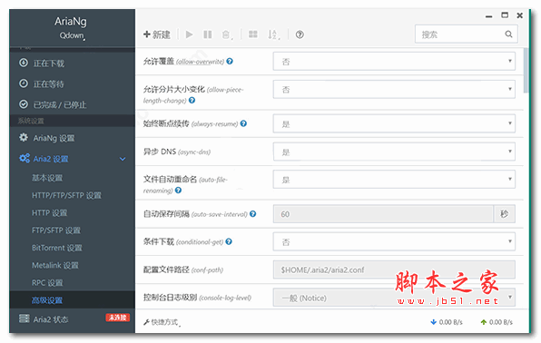Click the AriaNg 设置 gear icon
This screenshot has width=541, height=343.
(24, 137)
